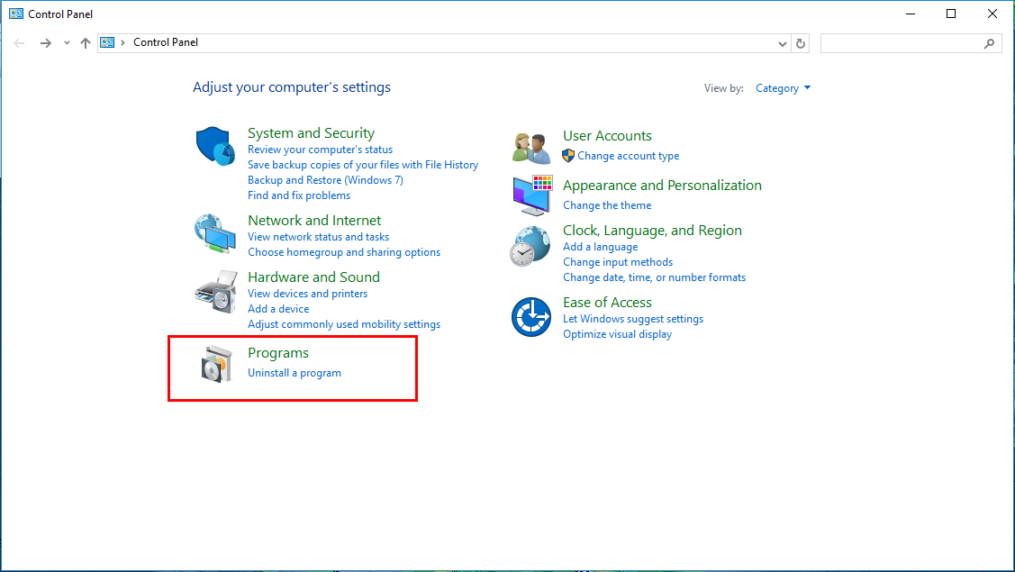
Task: Open the User Accounts people icon
Action: click(x=530, y=148)
